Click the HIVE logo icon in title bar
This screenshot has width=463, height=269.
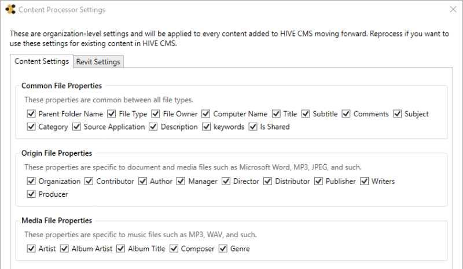10,10
